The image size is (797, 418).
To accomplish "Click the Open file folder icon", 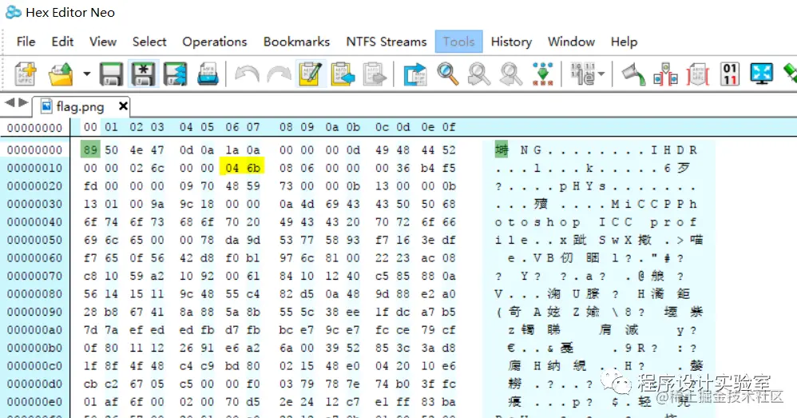I will tap(61, 74).
